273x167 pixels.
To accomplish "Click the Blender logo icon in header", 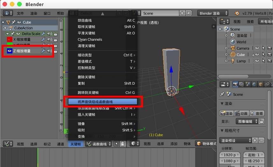I will [236, 13].
